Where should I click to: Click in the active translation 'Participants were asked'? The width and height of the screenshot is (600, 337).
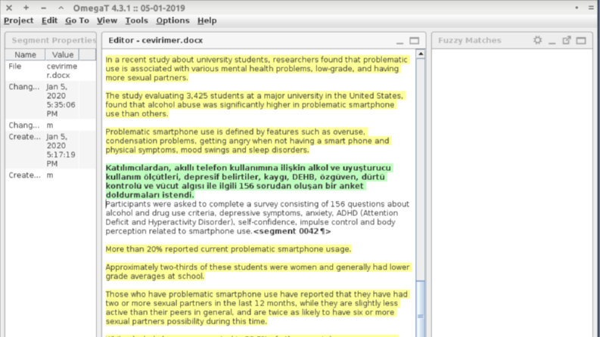pyautogui.click(x=257, y=218)
